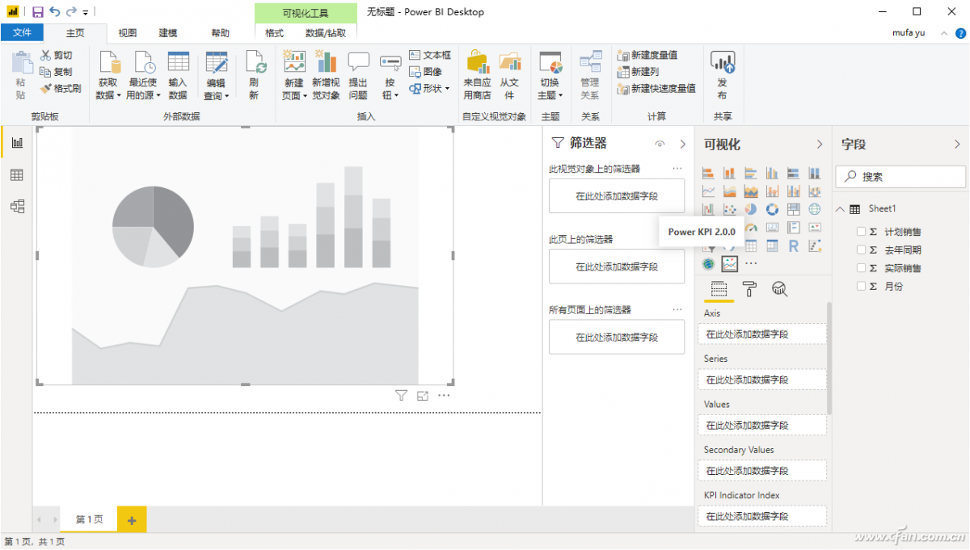Switch to the 建模 ribbon tab

pyautogui.click(x=168, y=33)
